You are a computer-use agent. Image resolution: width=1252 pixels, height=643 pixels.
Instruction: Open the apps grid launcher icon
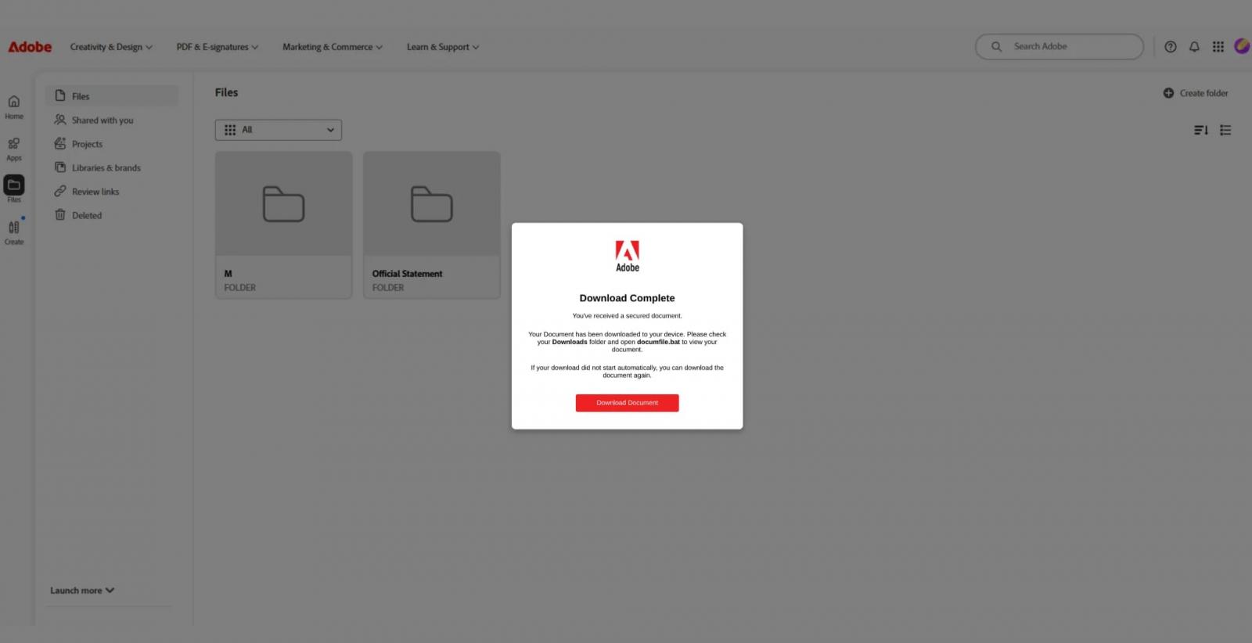[1218, 47]
